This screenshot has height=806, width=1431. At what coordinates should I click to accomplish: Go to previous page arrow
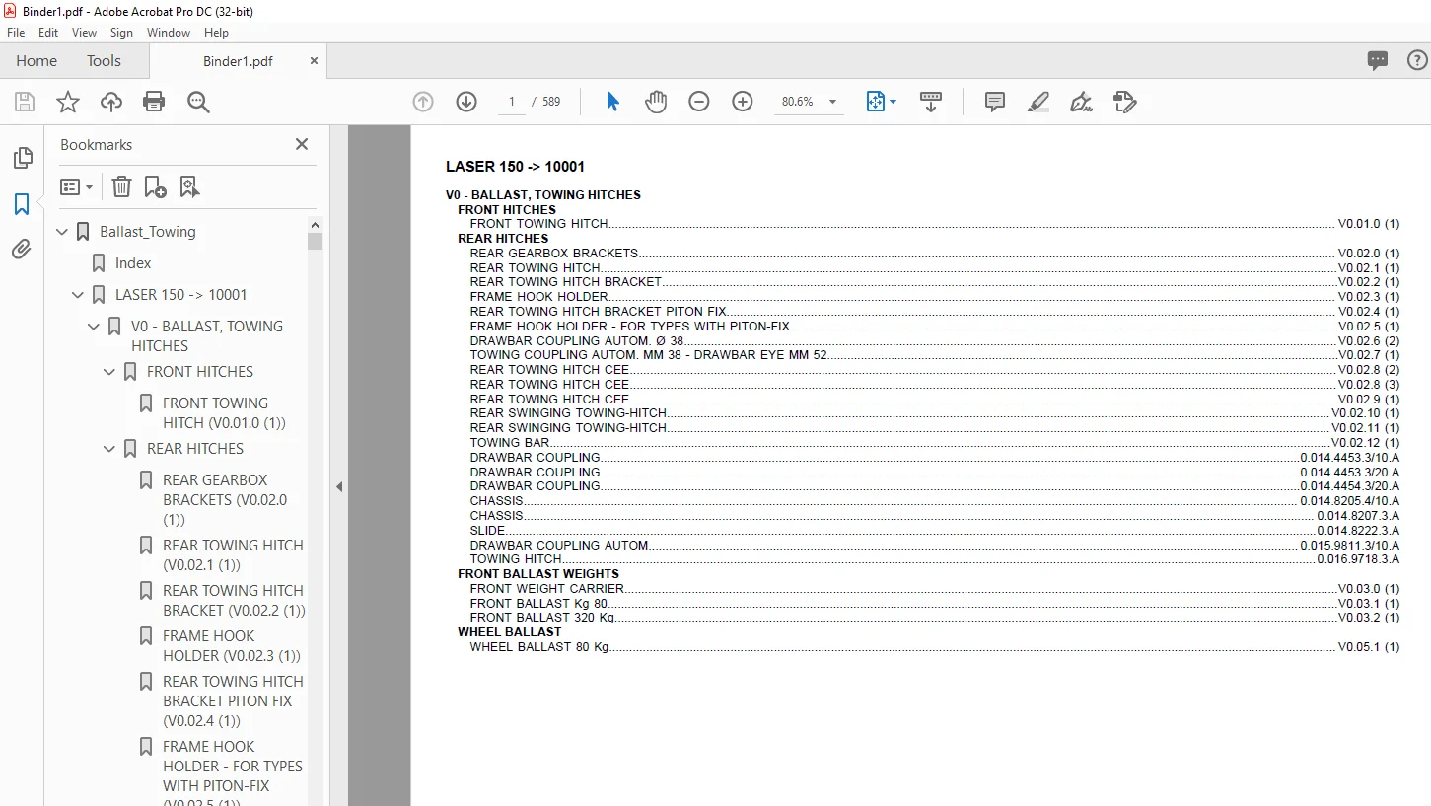[x=423, y=102]
